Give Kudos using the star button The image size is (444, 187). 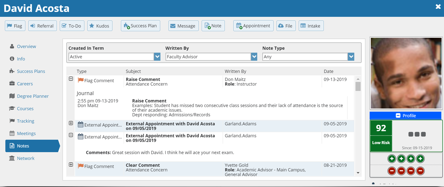100,26
